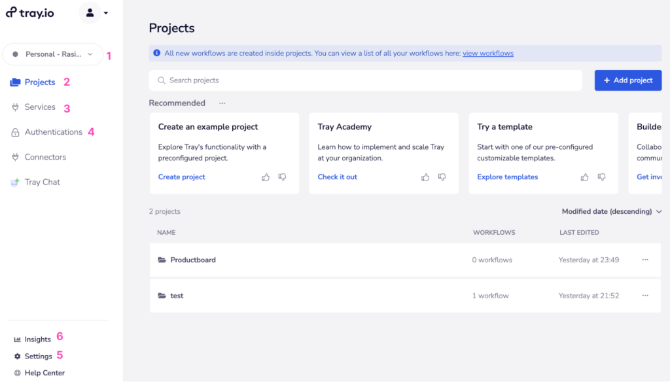Click the test project folder icon
This screenshot has width=670, height=382.
click(x=162, y=296)
